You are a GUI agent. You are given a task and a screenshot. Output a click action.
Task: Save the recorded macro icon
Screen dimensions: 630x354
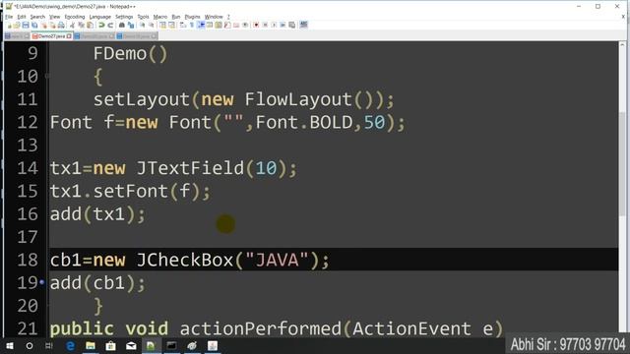click(x=292, y=25)
